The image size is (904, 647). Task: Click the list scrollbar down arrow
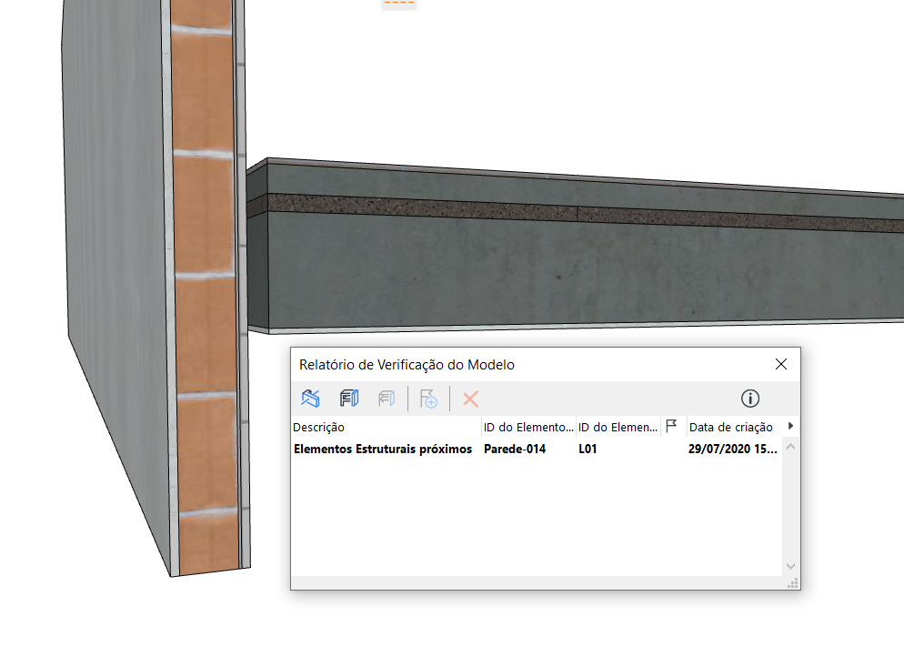(x=790, y=566)
